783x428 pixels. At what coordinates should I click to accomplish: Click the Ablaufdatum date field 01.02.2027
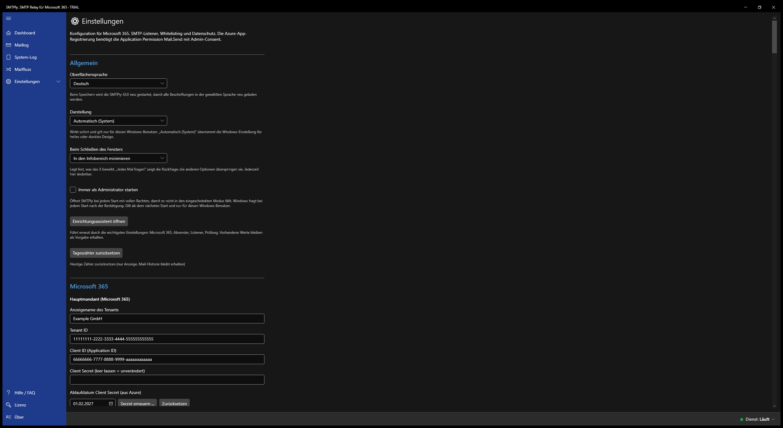coord(93,403)
